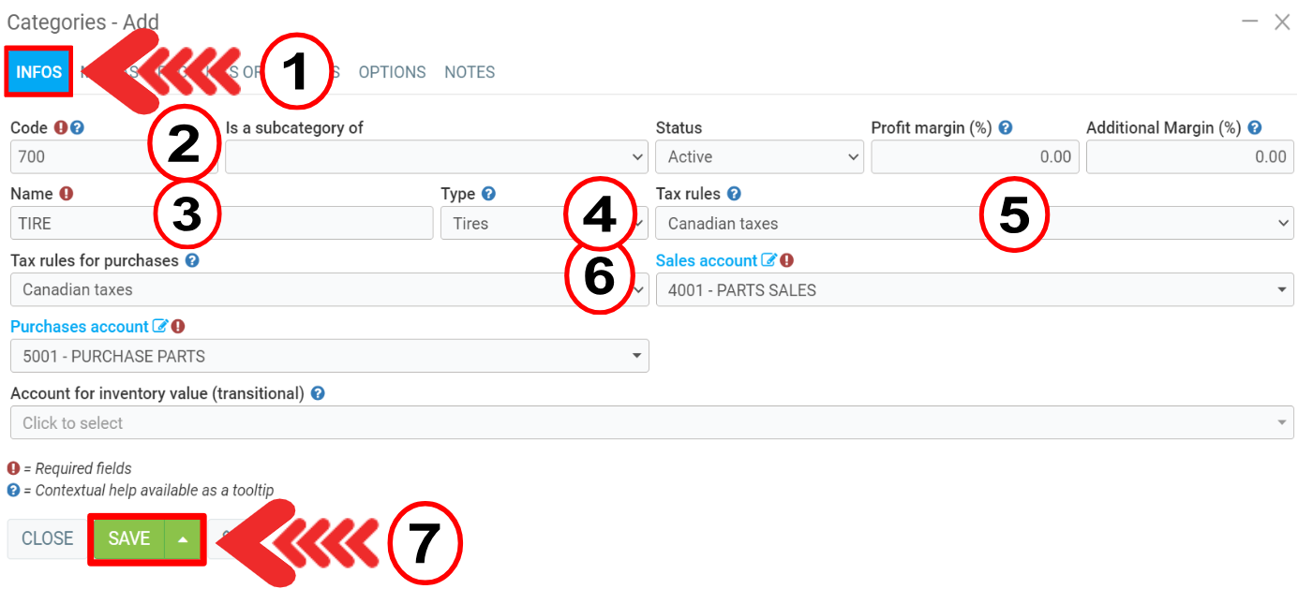The height and width of the screenshot is (589, 1298).
Task: Open the Is a subcategory of dropdown
Action: [436, 156]
